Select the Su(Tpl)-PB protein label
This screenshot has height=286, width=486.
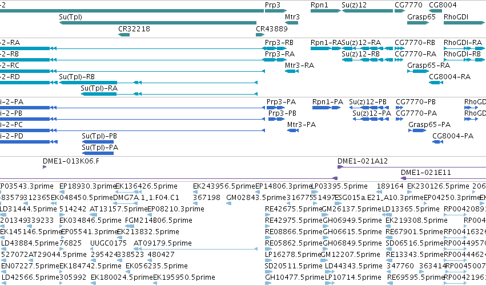coord(99,136)
